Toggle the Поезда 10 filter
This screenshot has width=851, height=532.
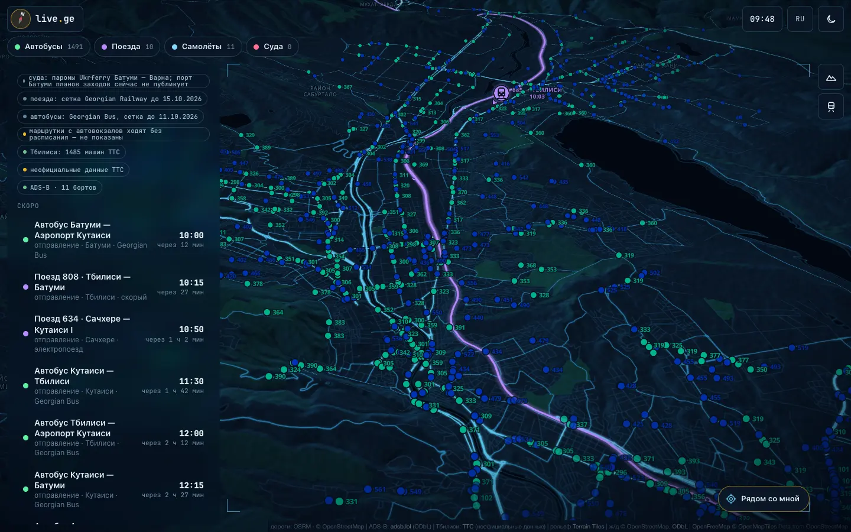[x=127, y=47]
